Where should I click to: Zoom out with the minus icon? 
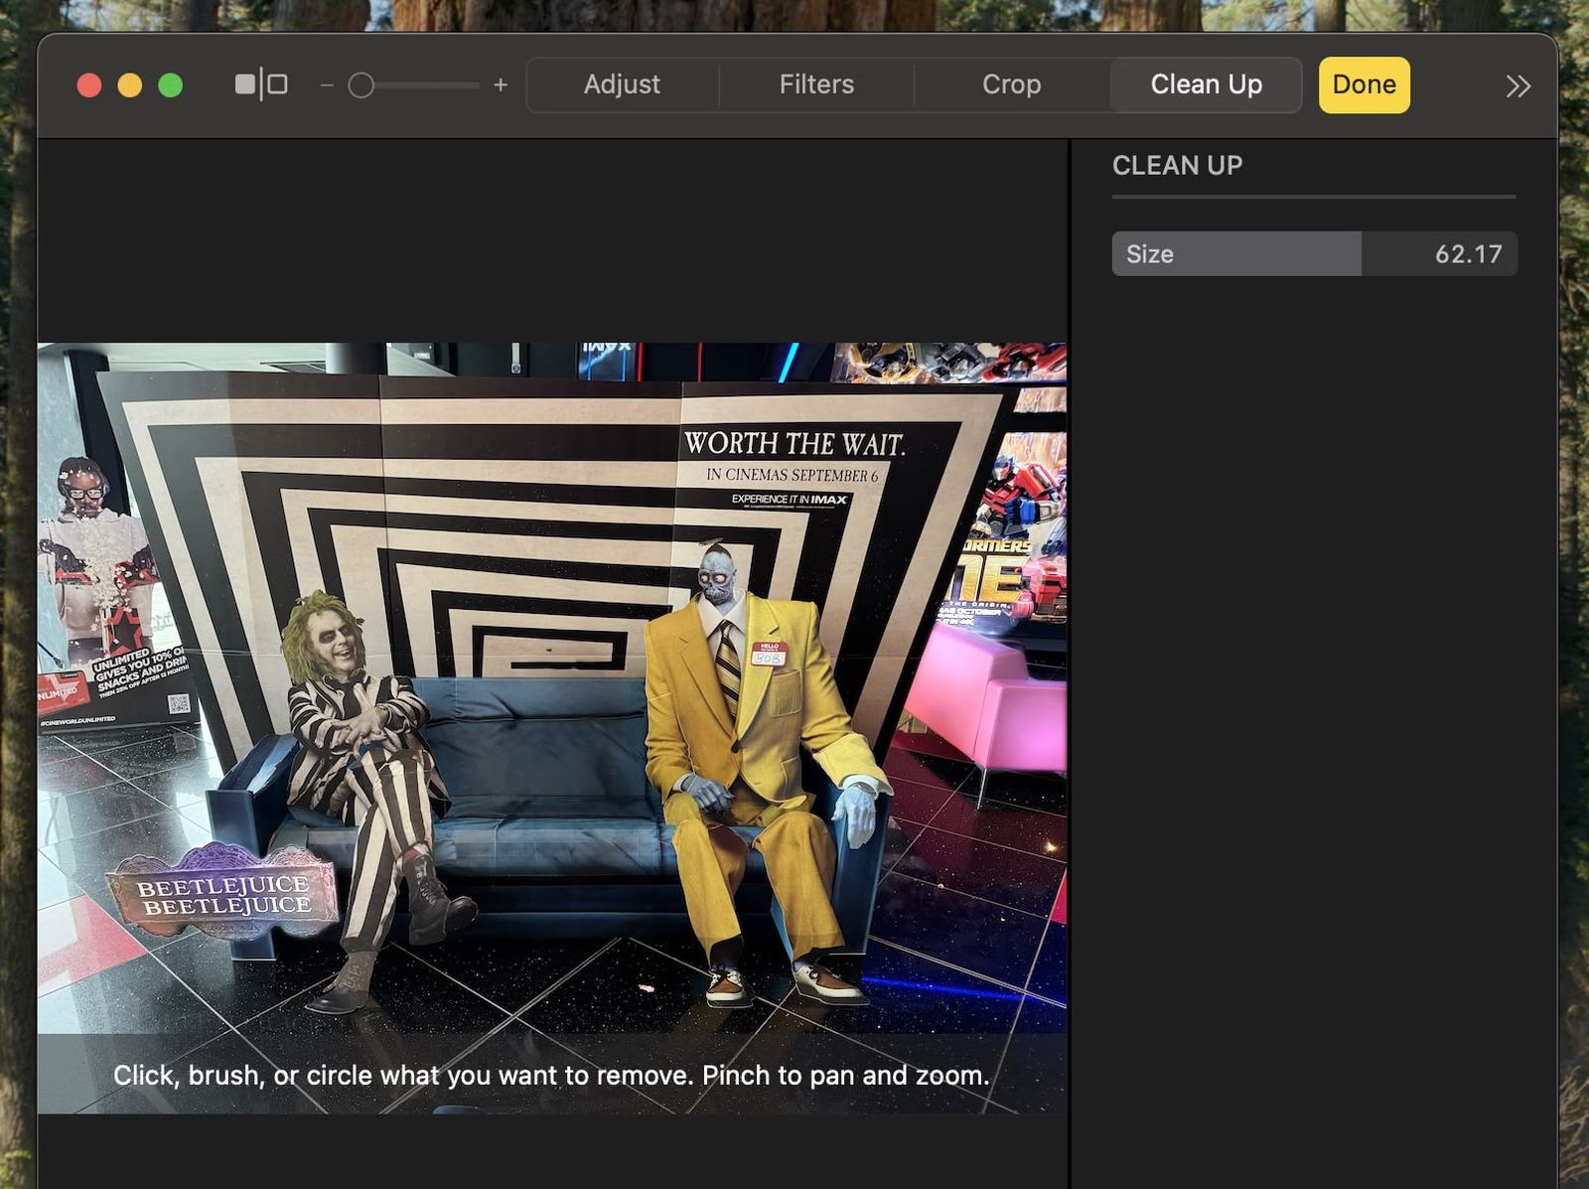(x=327, y=85)
